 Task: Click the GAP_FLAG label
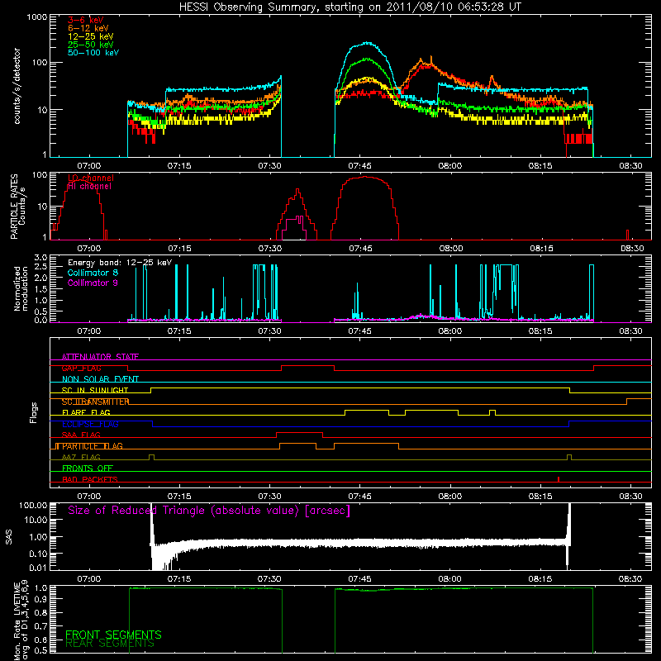coord(81,368)
